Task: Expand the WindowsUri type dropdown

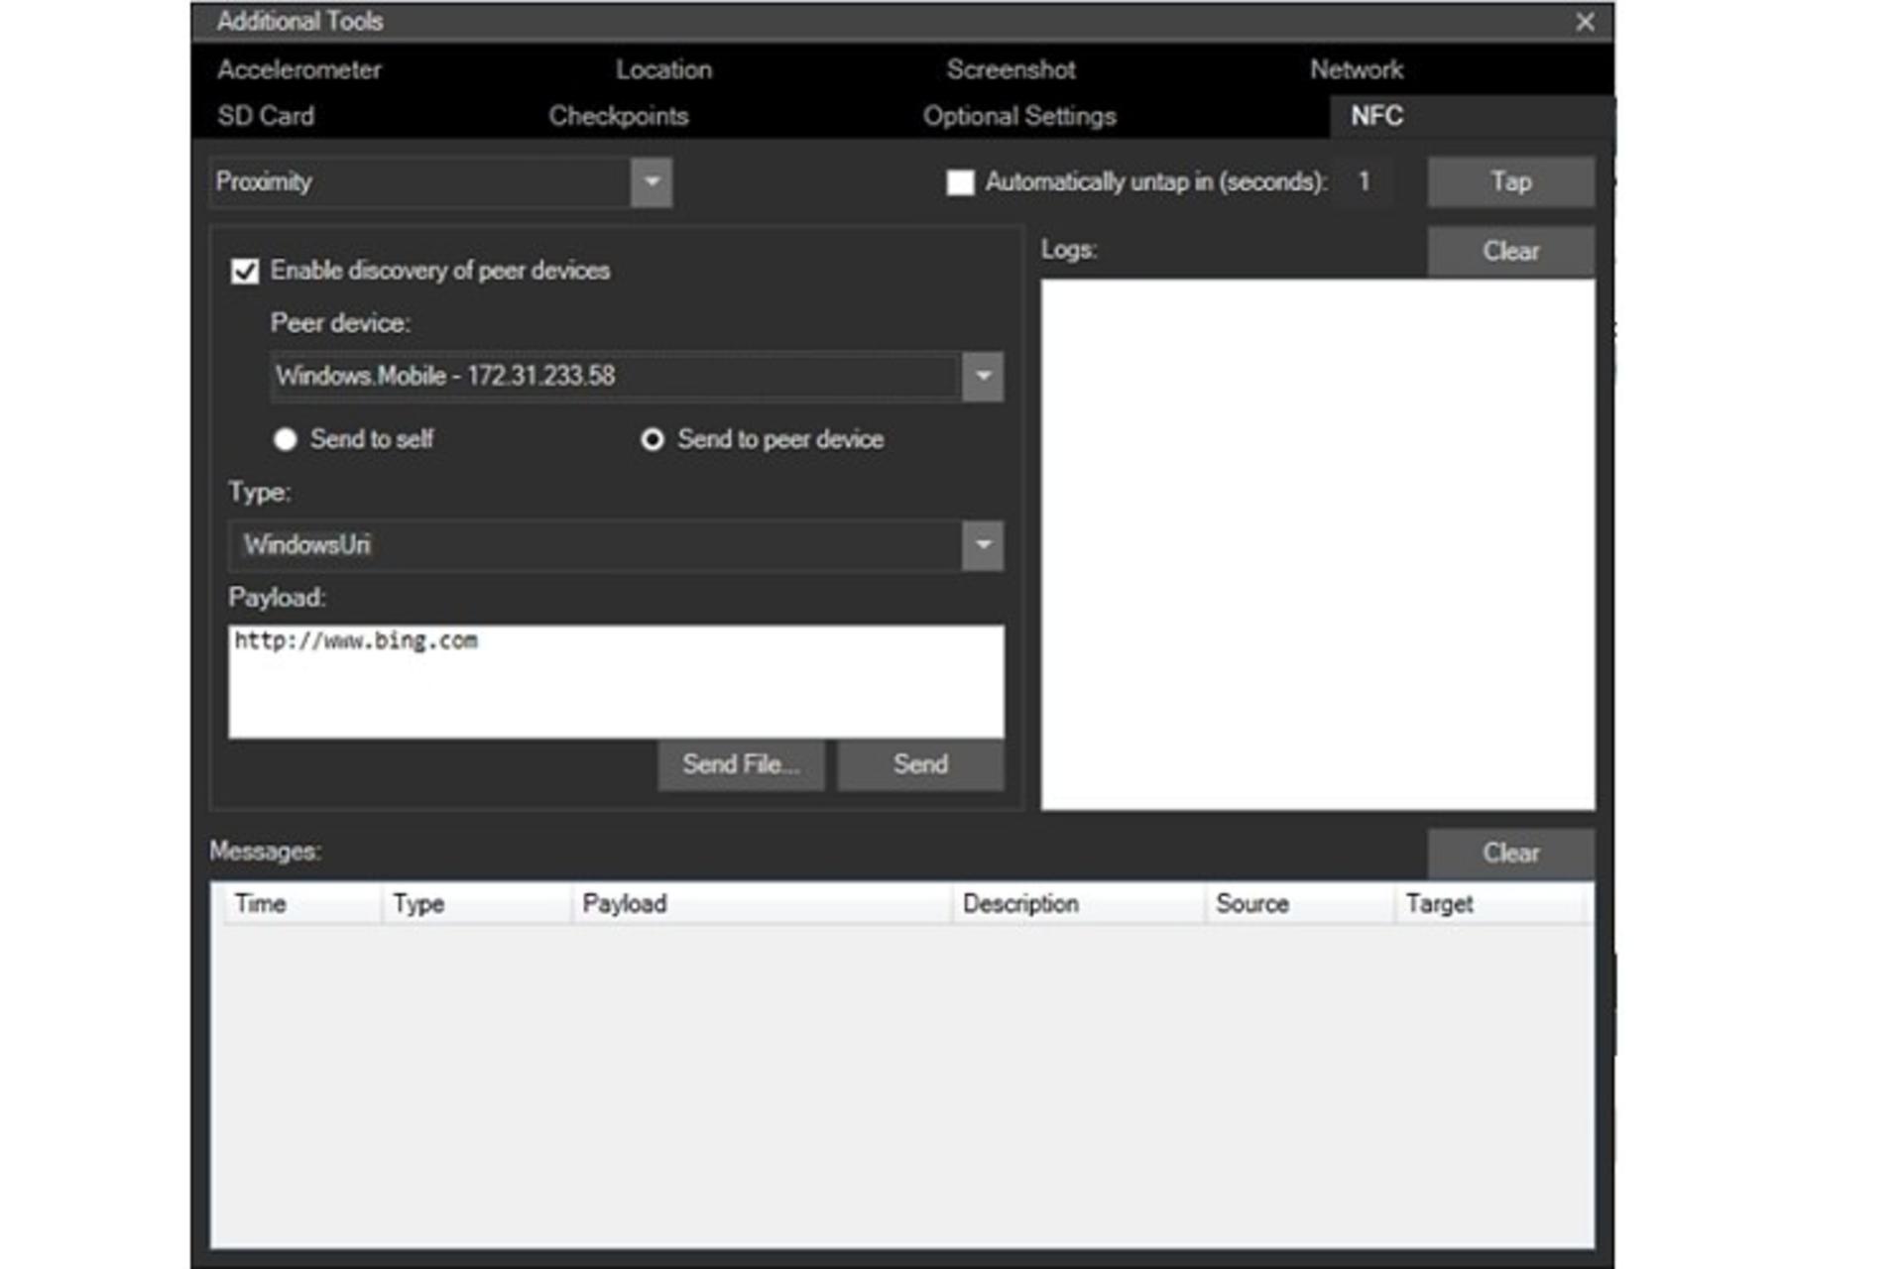Action: (983, 545)
